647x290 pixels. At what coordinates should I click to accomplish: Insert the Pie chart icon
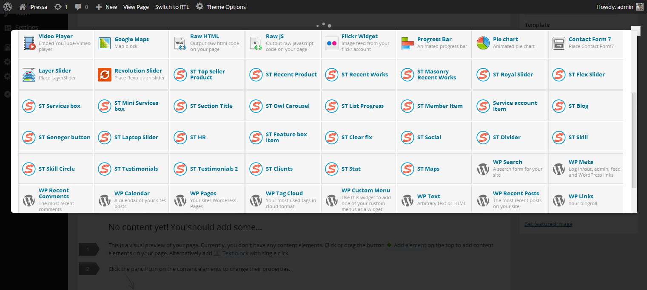point(483,43)
